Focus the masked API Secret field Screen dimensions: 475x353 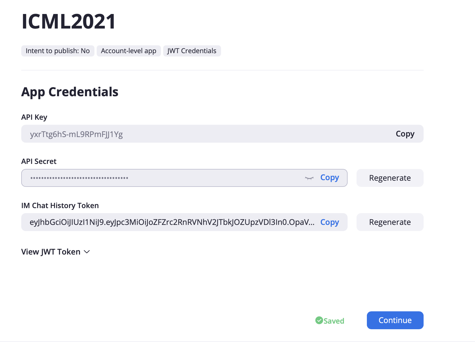[184, 178]
